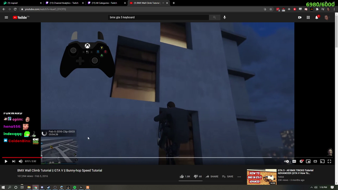Click the red play-button extension icon
The width and height of the screenshot is (338, 190).
(295, 9)
